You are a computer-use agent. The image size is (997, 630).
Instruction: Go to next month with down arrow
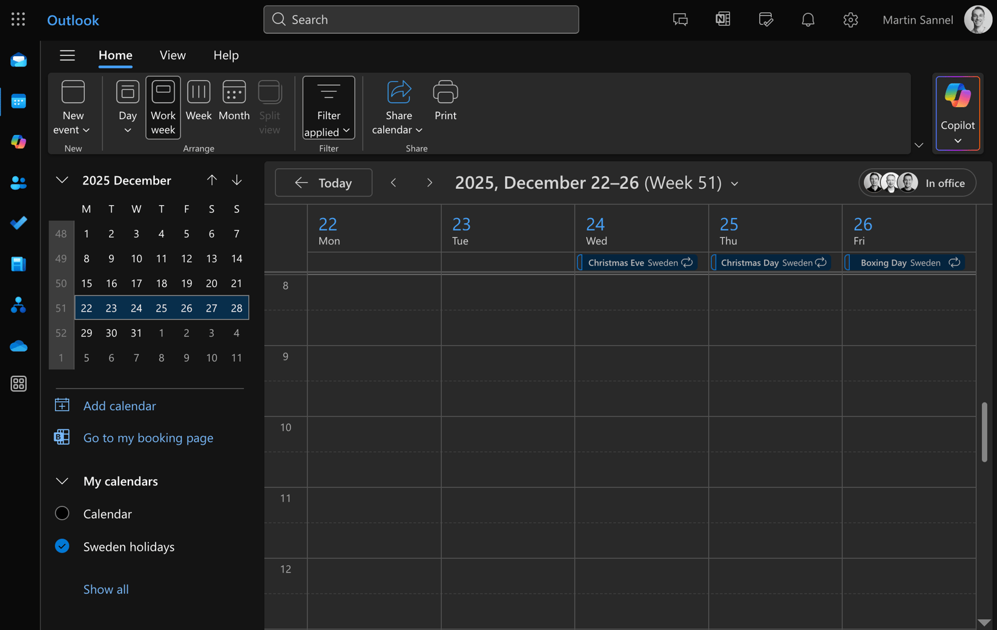click(x=237, y=180)
